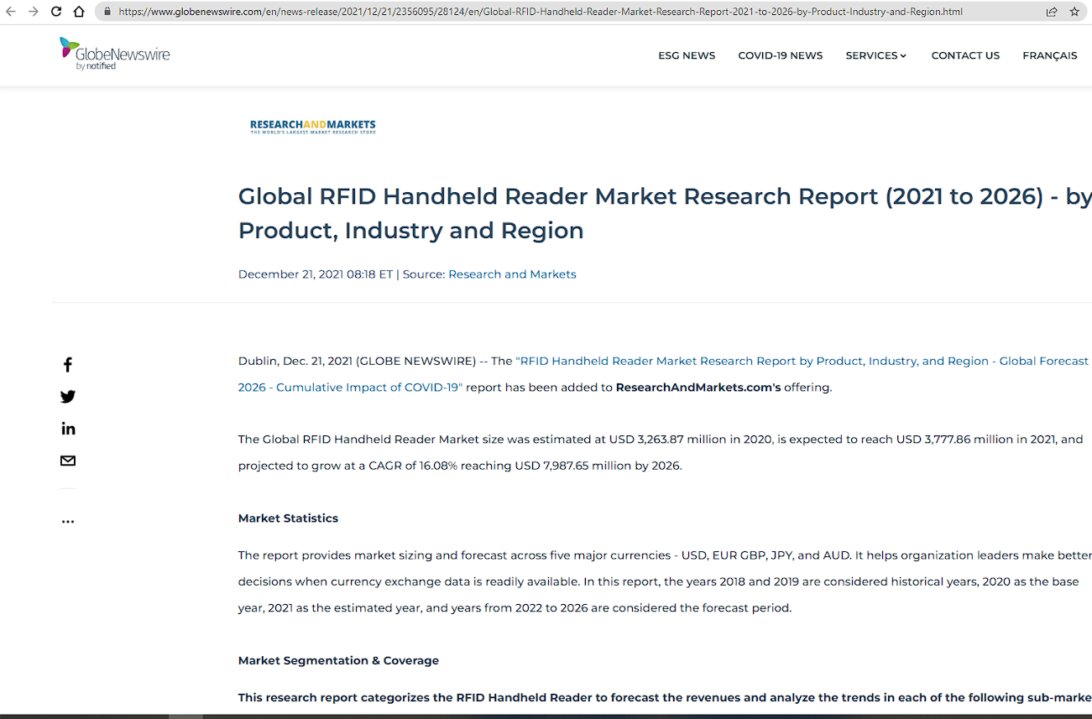This screenshot has width=1092, height=719.
Task: Click the GlobeNewswire logo
Action: click(x=115, y=54)
